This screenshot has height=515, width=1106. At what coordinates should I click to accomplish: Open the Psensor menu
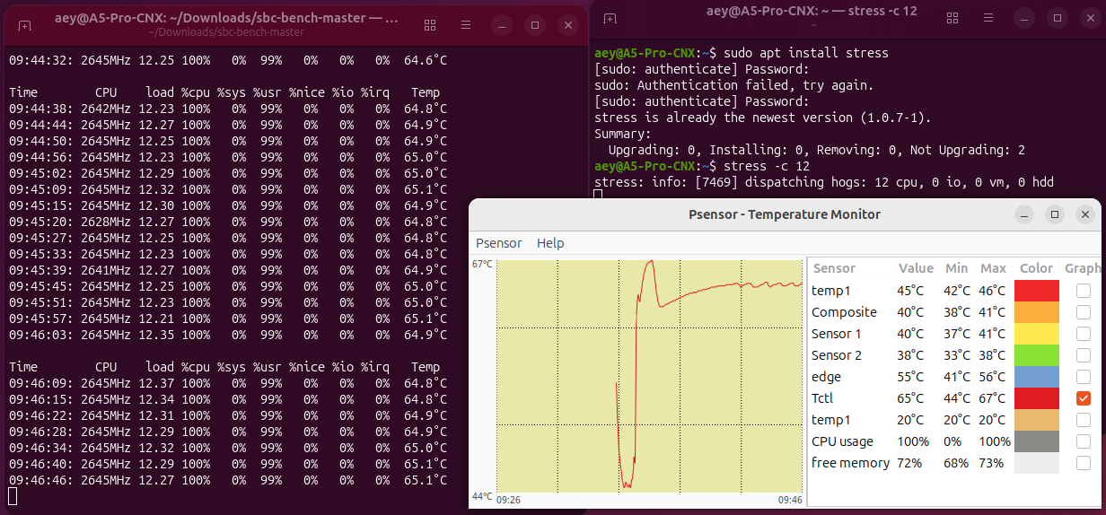point(498,243)
